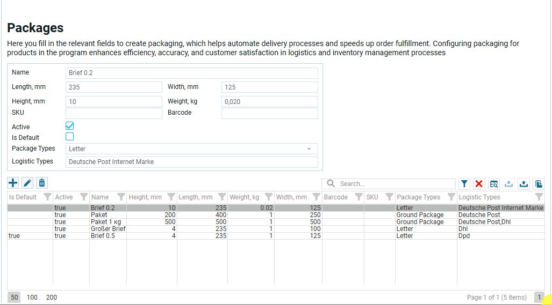Open the Logistic Types column filter icon
552x305 pixels.
(x=539, y=197)
